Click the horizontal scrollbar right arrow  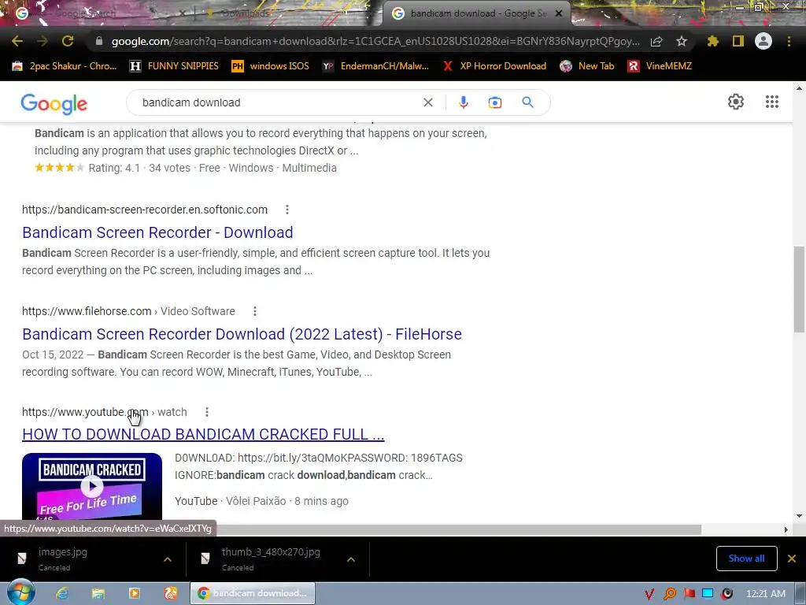click(786, 529)
